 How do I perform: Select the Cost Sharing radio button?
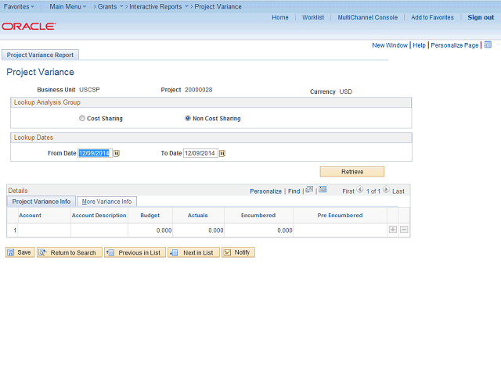click(x=82, y=118)
